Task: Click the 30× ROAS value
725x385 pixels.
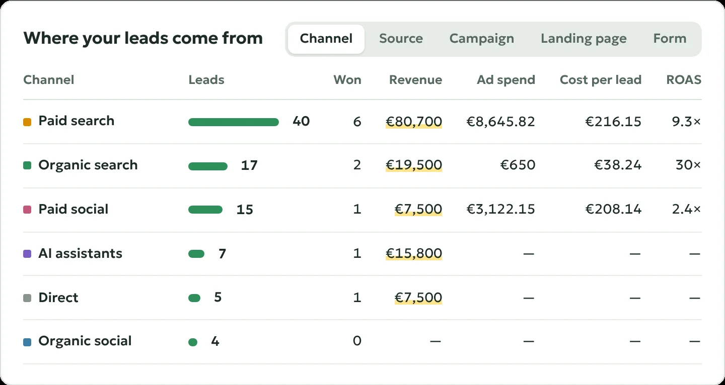Action: pos(688,165)
